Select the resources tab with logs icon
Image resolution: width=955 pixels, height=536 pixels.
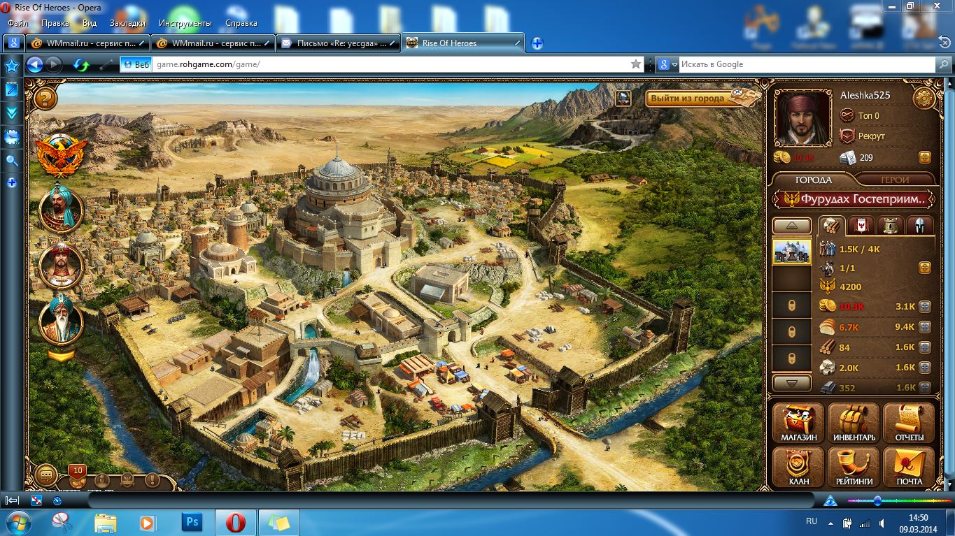(x=832, y=226)
